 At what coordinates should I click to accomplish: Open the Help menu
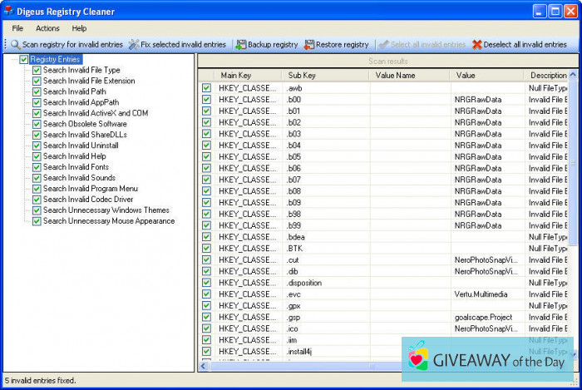(79, 28)
